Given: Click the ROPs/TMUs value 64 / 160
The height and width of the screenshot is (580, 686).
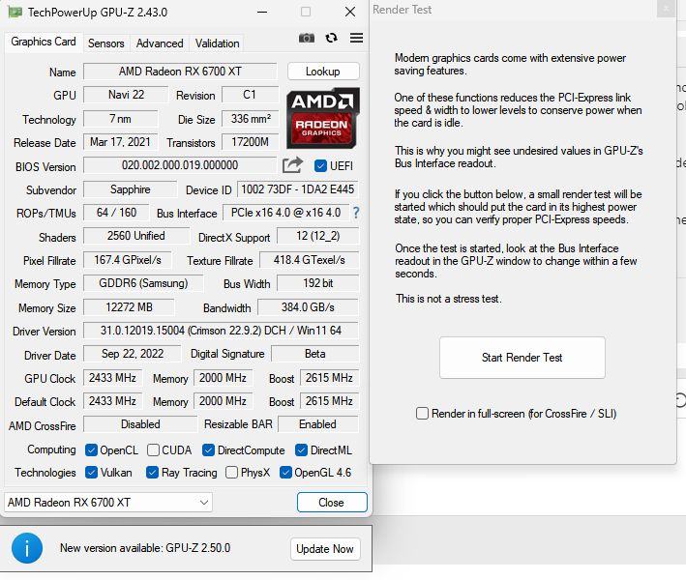Looking at the screenshot, I should [116, 213].
